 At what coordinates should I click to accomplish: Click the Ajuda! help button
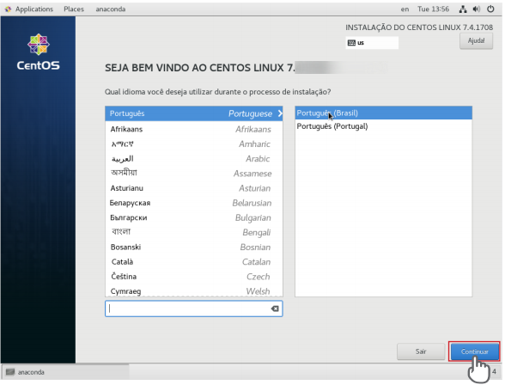[476, 41]
